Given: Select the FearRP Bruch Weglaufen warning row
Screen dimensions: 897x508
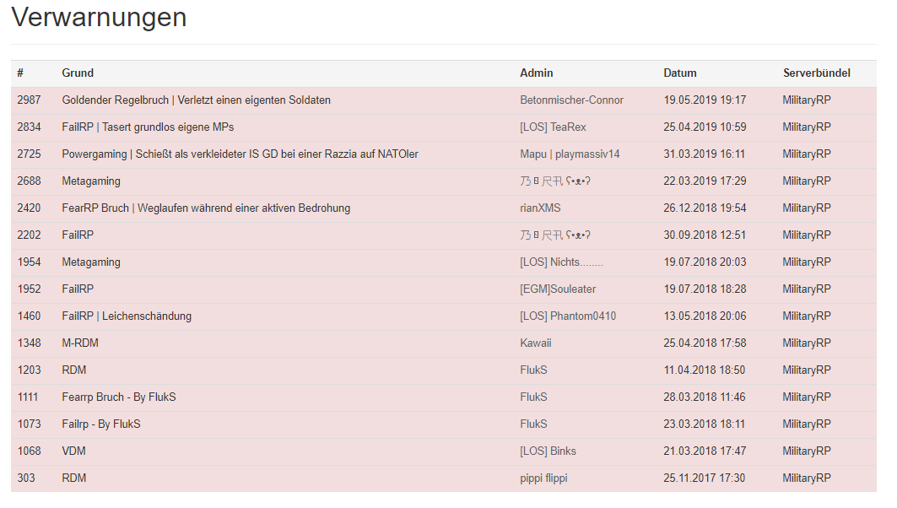Looking at the screenshot, I should [443, 208].
